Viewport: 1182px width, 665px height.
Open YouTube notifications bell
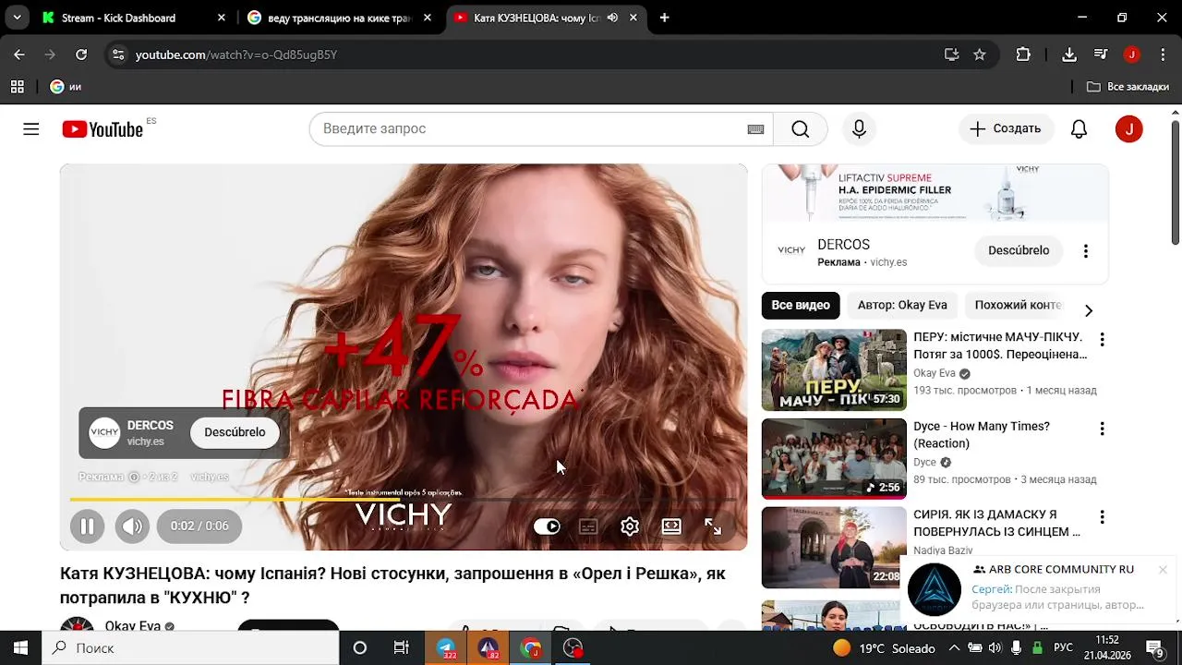pyautogui.click(x=1079, y=129)
